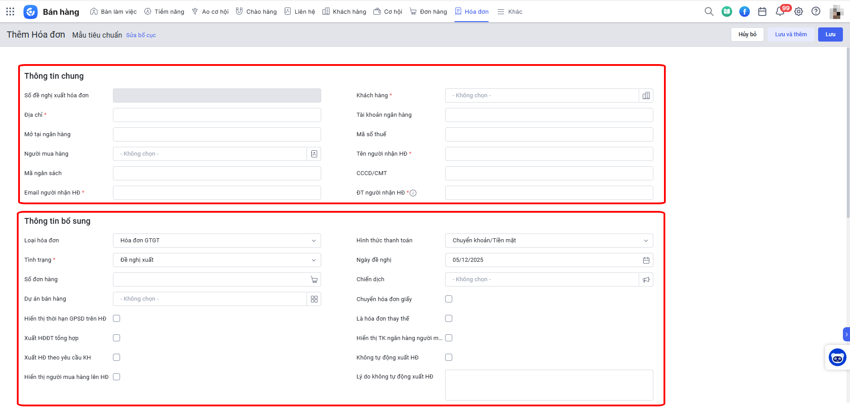
Task: Click the Sửa bố cục link
Action: coord(141,35)
